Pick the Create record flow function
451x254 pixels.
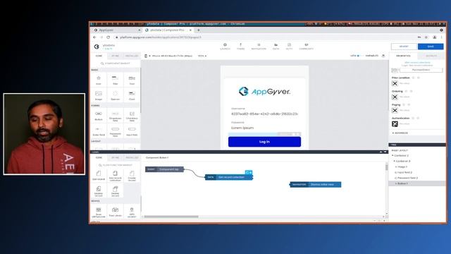pos(132,175)
